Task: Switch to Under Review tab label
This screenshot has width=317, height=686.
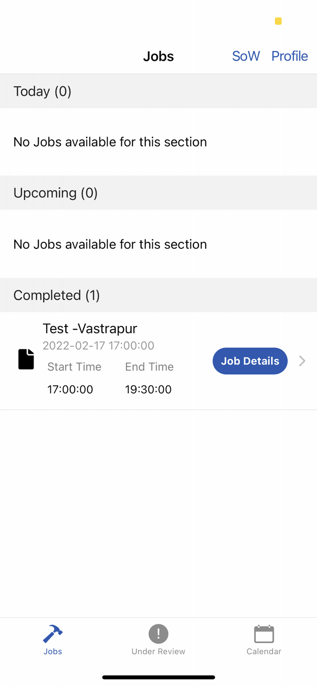Action: pyautogui.click(x=158, y=651)
